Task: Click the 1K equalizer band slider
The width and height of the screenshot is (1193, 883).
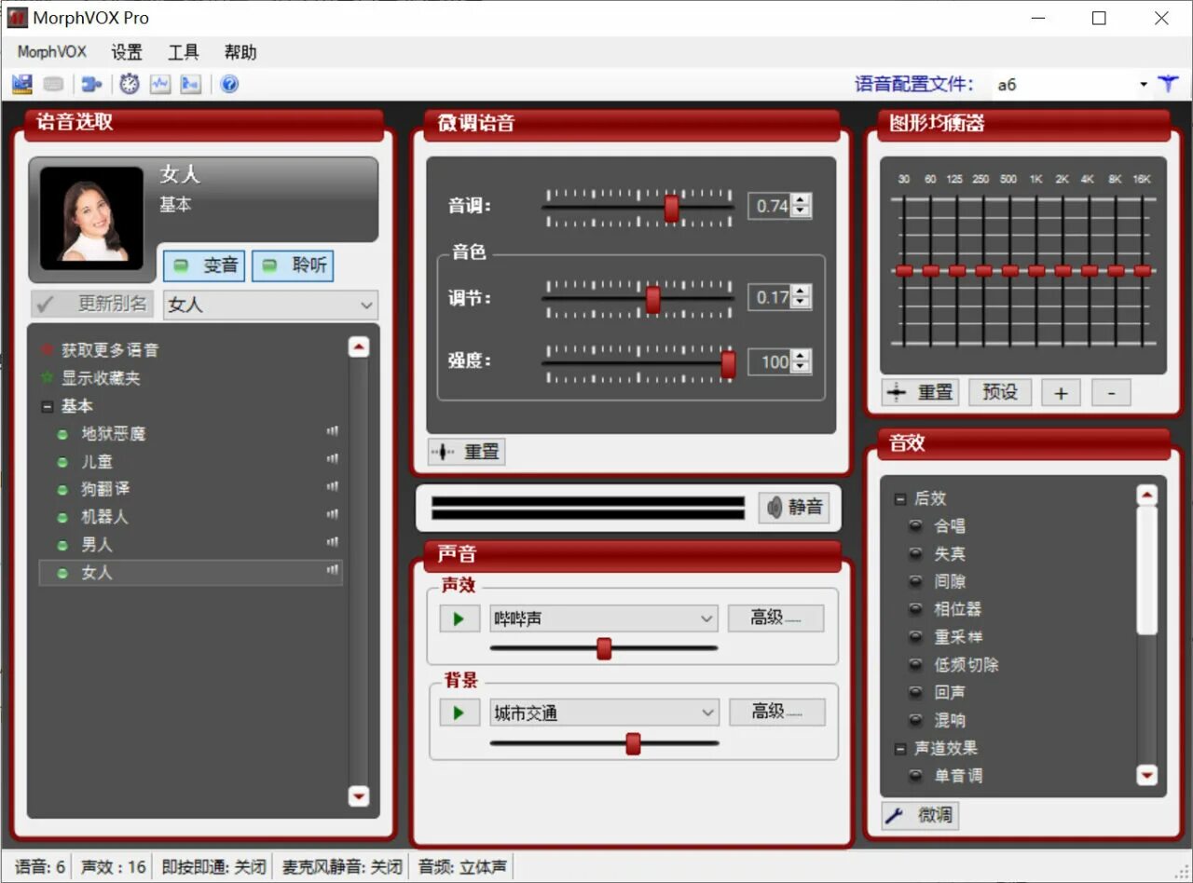Action: 1036,271
